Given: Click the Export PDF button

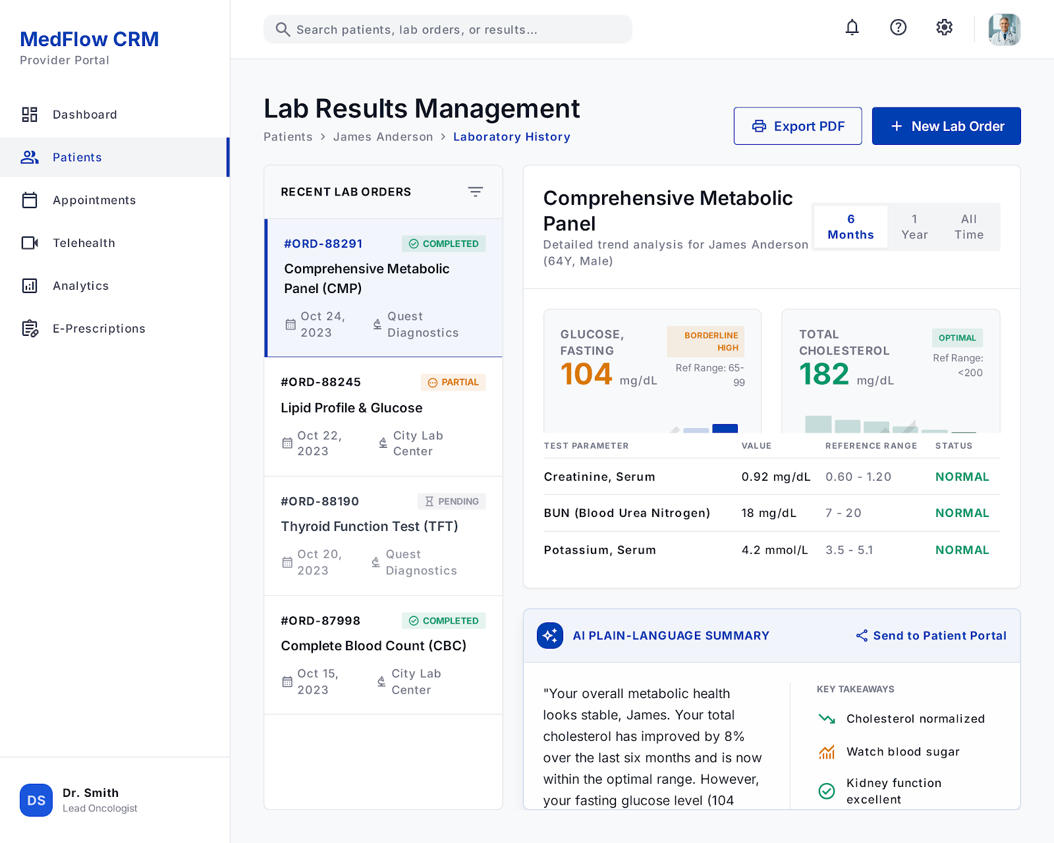Looking at the screenshot, I should (798, 126).
